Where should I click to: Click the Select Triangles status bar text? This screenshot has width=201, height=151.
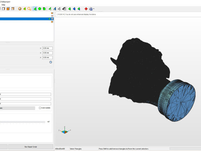click(76, 149)
